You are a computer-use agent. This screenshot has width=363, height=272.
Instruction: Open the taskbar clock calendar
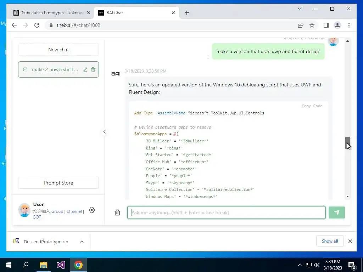pyautogui.click(x=333, y=265)
